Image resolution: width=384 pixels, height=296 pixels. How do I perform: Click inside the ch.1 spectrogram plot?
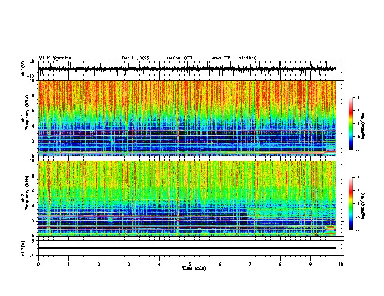(187, 118)
